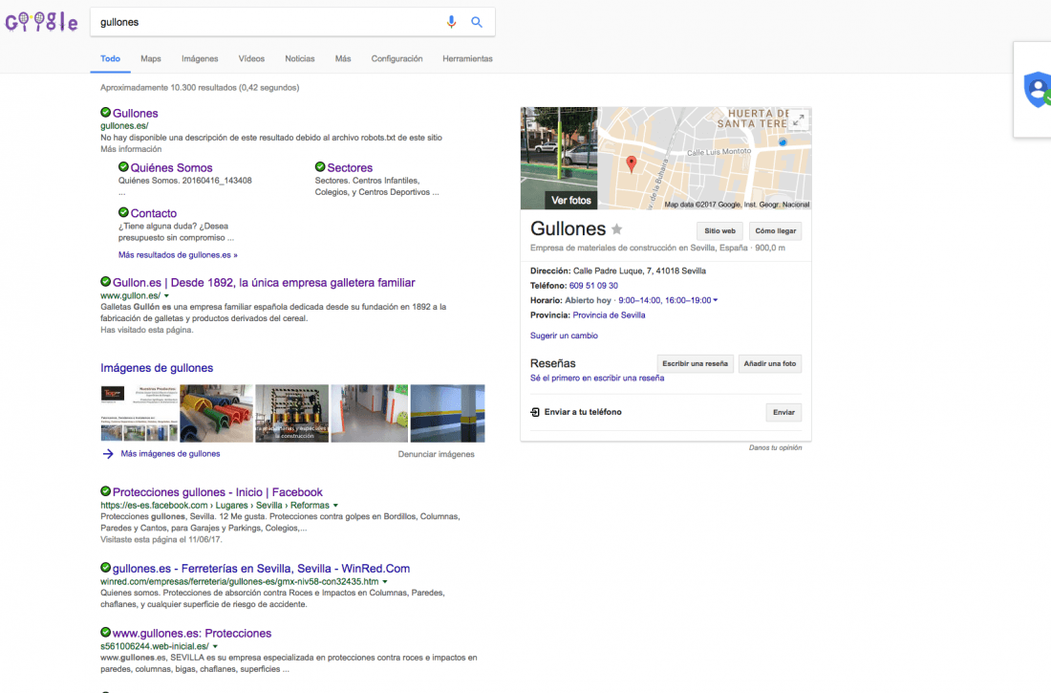Click green checkmark beside Gullon.es result
The width and height of the screenshot is (1051, 693).
pos(105,281)
